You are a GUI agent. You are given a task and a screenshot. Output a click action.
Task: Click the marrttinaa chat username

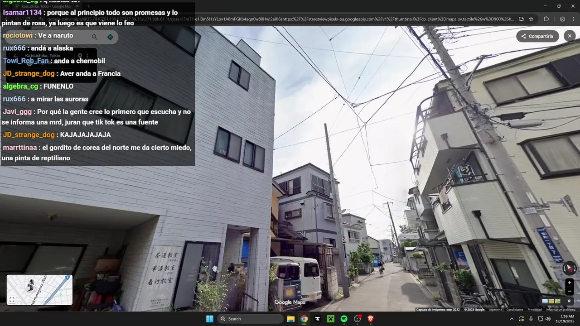pos(21,148)
